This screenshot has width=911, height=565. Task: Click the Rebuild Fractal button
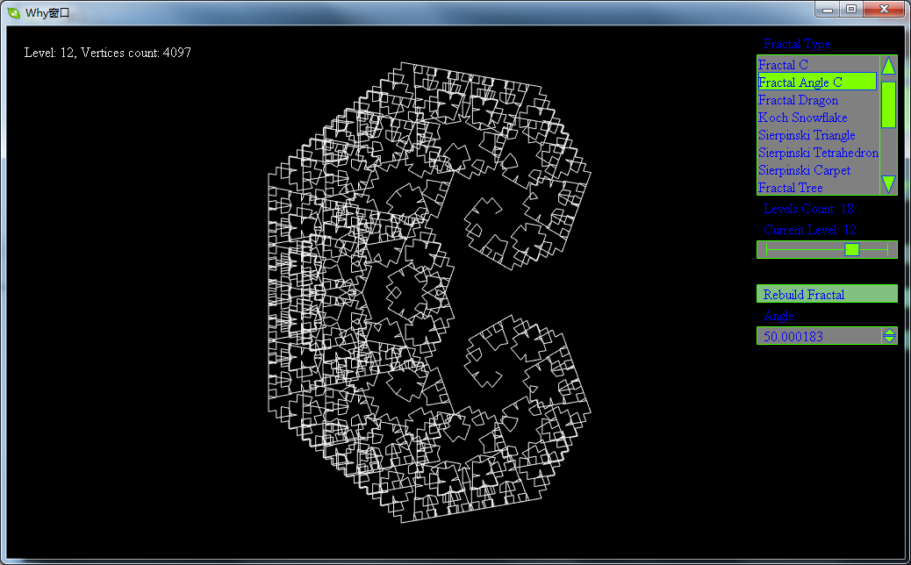[827, 294]
